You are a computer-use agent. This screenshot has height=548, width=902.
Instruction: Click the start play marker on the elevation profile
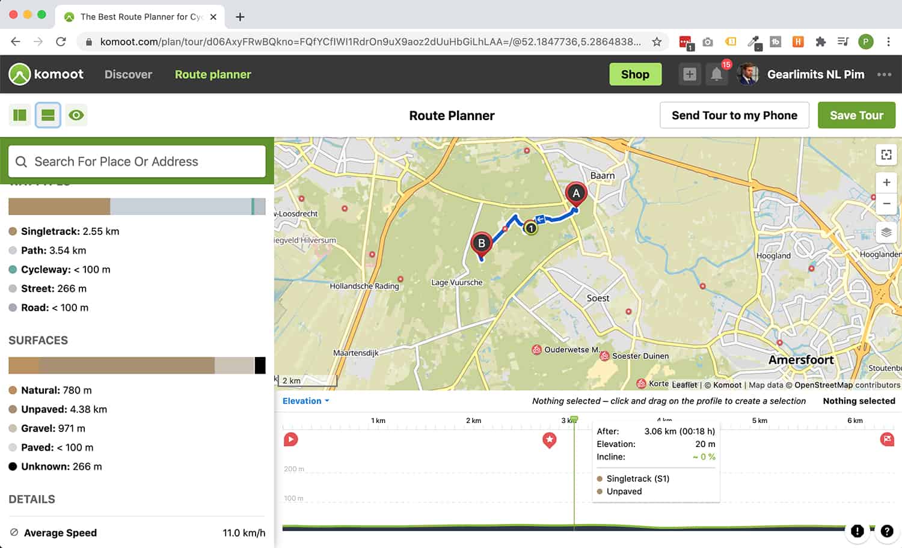coord(290,439)
